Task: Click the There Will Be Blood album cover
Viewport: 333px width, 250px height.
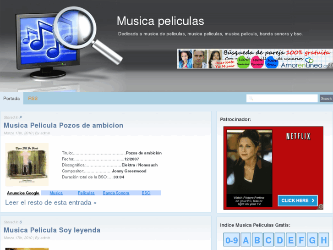Action: [27, 165]
